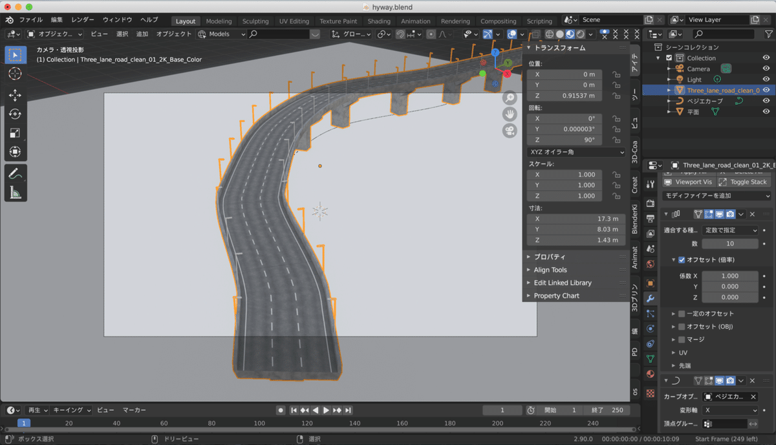Select the Measure tool

(x=15, y=192)
